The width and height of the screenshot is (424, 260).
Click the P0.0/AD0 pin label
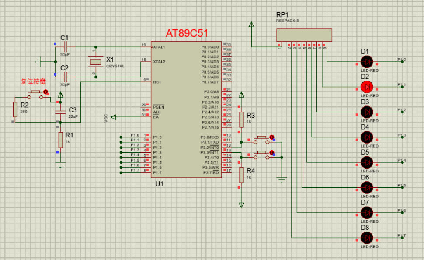coord(210,47)
